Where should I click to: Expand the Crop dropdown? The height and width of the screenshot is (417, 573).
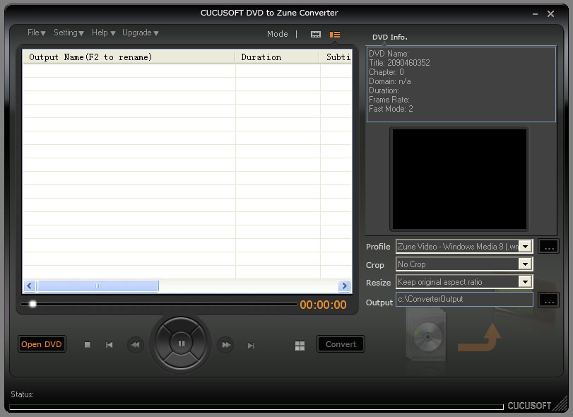click(526, 264)
